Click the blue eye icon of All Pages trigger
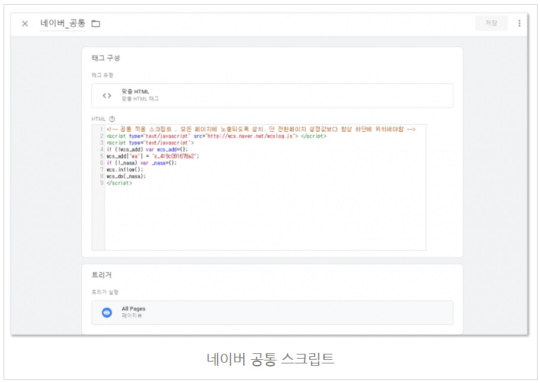Image resolution: width=540 pixels, height=383 pixels. click(107, 313)
